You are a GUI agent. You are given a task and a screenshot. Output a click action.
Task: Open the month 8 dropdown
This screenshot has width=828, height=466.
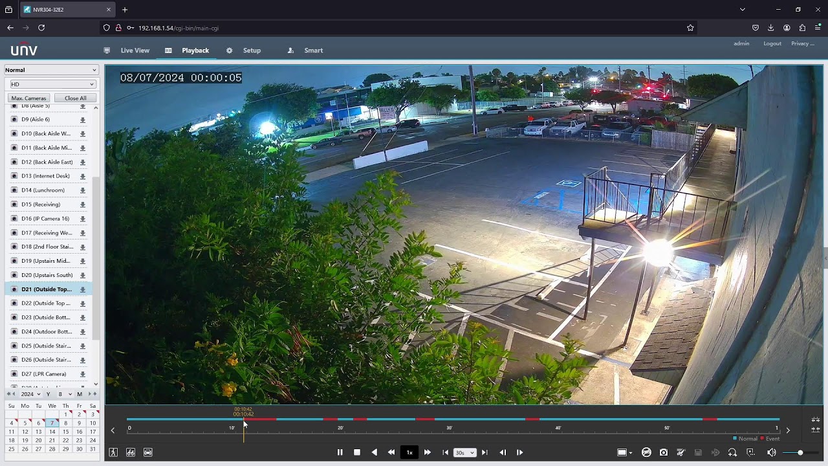tap(64, 394)
